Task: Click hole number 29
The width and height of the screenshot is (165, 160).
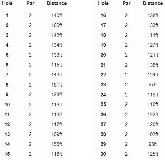Action: 103,144
